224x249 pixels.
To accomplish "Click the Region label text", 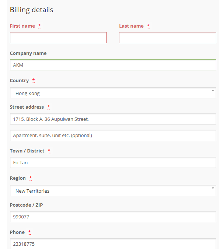I will (x=18, y=178).
